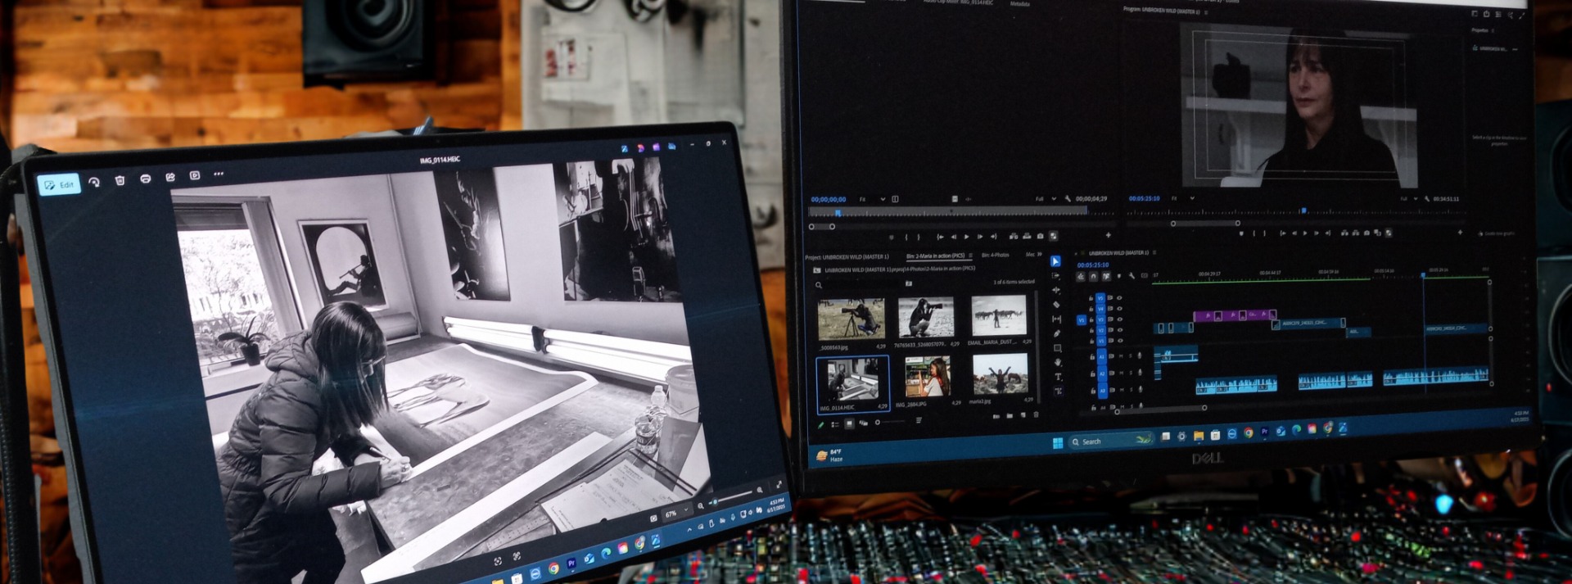Click Edit button in Photos window

coord(59,184)
